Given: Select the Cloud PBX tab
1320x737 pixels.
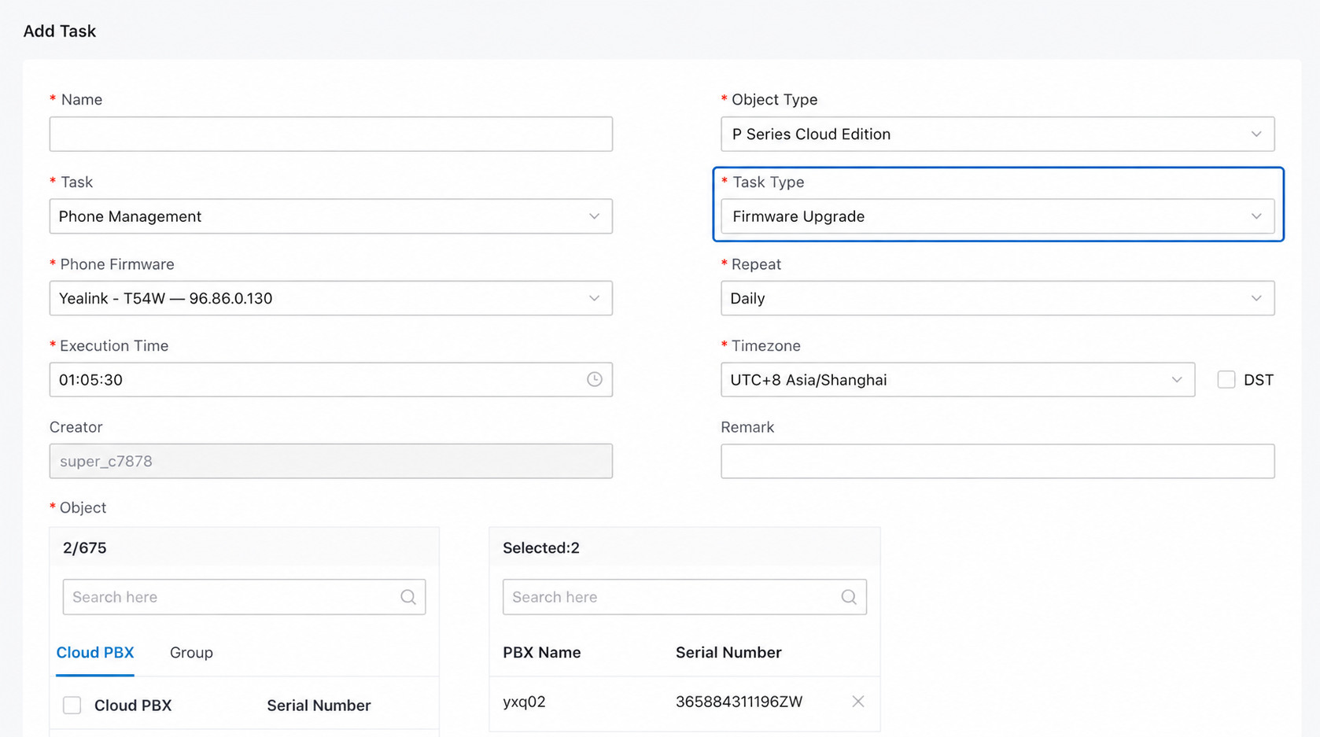Looking at the screenshot, I should 95,652.
